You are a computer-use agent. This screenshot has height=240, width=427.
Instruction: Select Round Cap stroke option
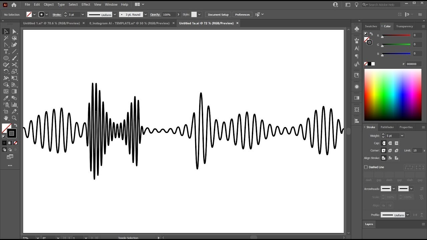[x=390, y=143]
